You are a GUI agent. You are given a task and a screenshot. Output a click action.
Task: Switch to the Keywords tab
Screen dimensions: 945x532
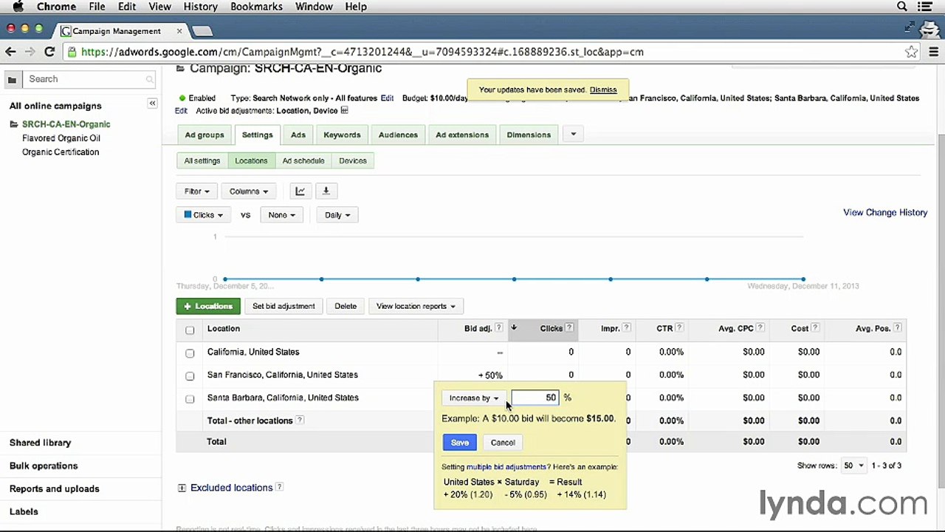click(342, 135)
